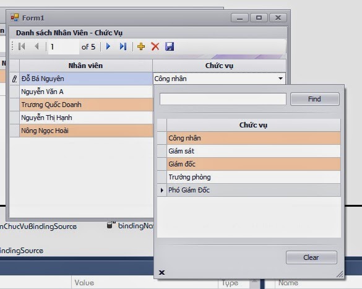
Task: Click the Find button
Action: 315,99
